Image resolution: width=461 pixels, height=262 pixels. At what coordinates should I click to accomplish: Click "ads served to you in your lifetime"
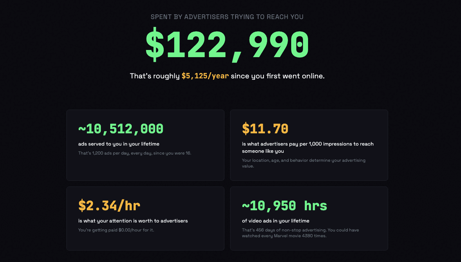pos(119,144)
